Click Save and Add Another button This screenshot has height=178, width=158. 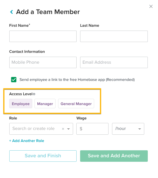[x=114, y=156]
